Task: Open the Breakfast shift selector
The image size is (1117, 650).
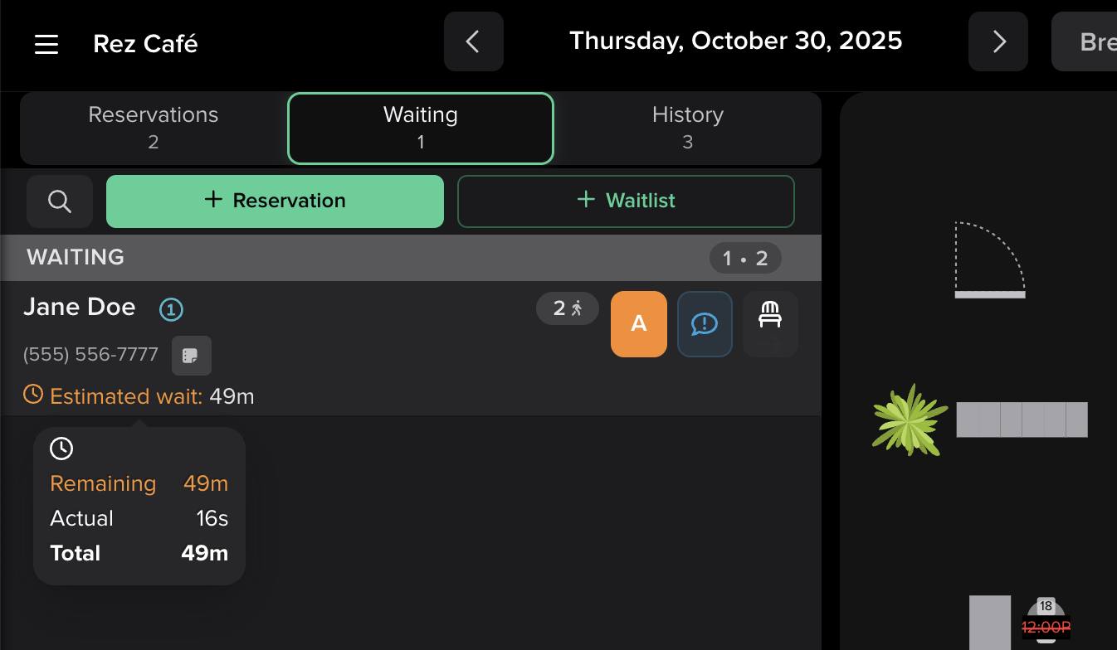Action: point(1087,41)
